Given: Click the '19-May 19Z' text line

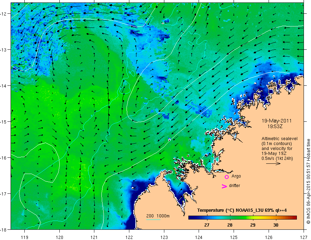Looking at the screenshot, I should (x=274, y=153).
